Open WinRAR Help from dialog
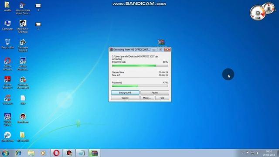 pyautogui.click(x=162, y=98)
